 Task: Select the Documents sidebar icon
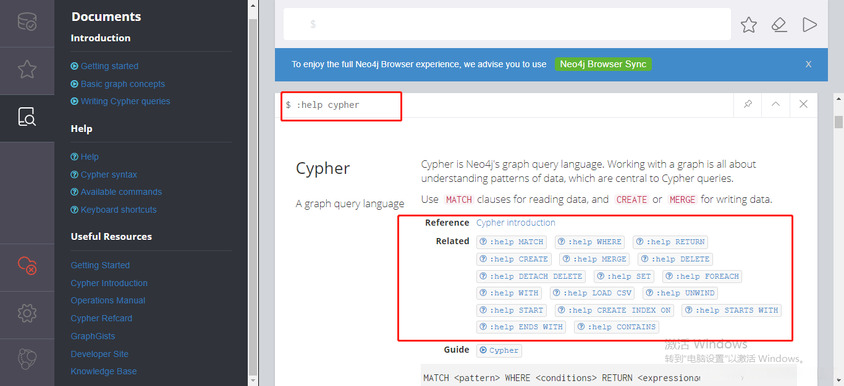click(27, 117)
